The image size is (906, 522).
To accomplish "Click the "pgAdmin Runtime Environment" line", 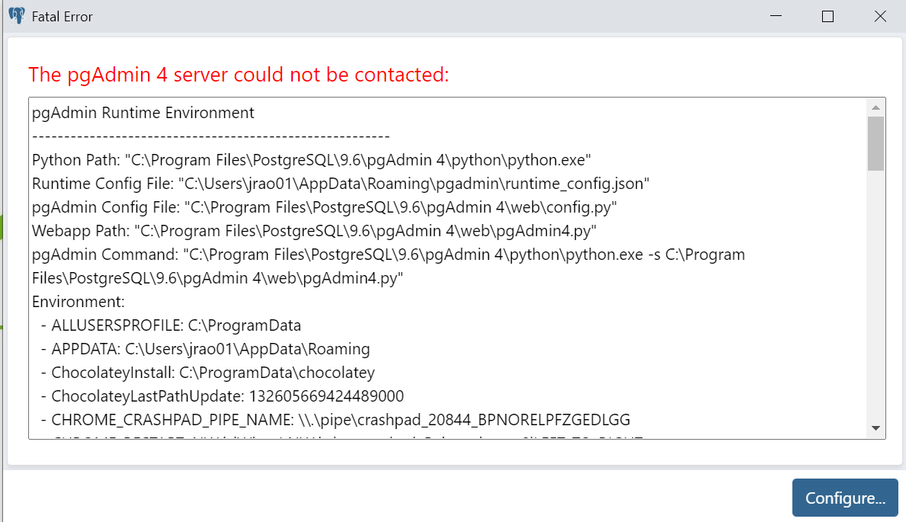I will click(x=143, y=113).
